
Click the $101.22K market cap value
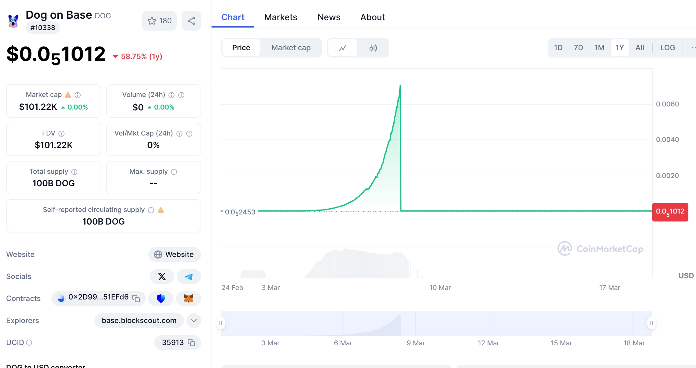pyautogui.click(x=38, y=107)
